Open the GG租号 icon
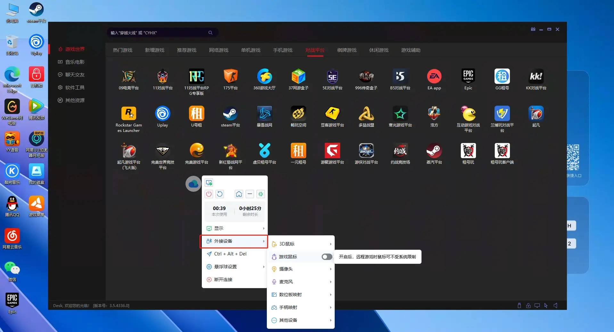The width and height of the screenshot is (614, 332). tap(502, 79)
